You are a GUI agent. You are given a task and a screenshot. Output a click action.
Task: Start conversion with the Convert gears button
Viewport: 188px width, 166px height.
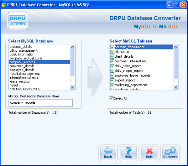(x=170, y=153)
